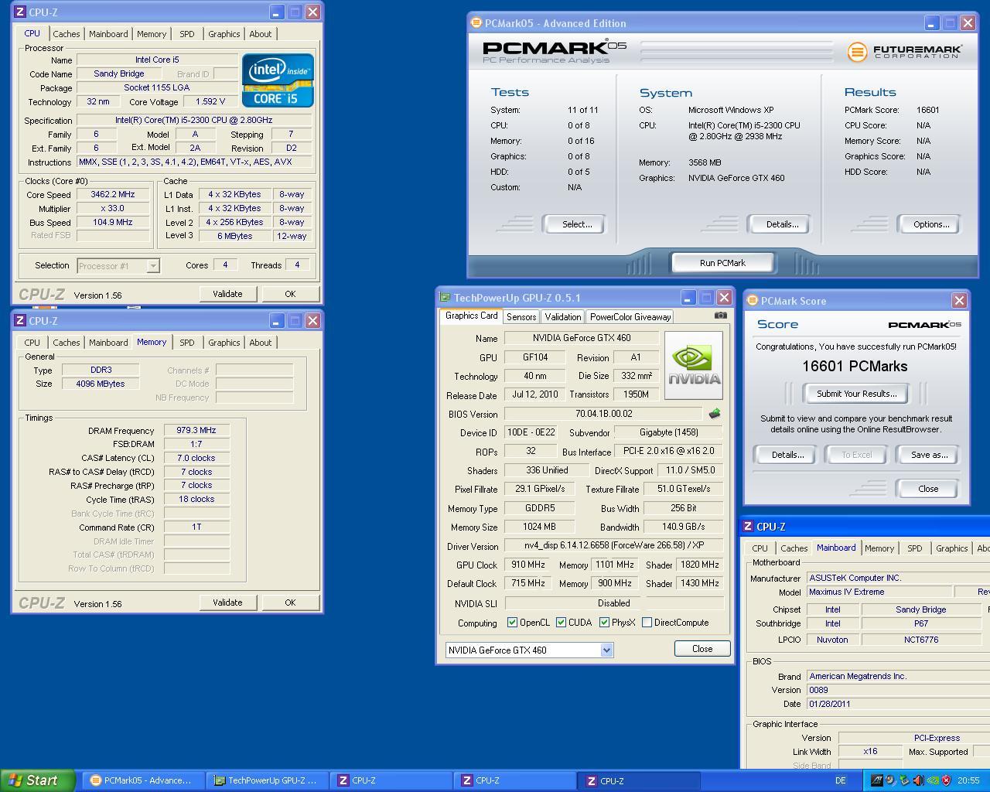Click OK in top CPU-Z window
The height and width of the screenshot is (792, 990).
point(290,294)
